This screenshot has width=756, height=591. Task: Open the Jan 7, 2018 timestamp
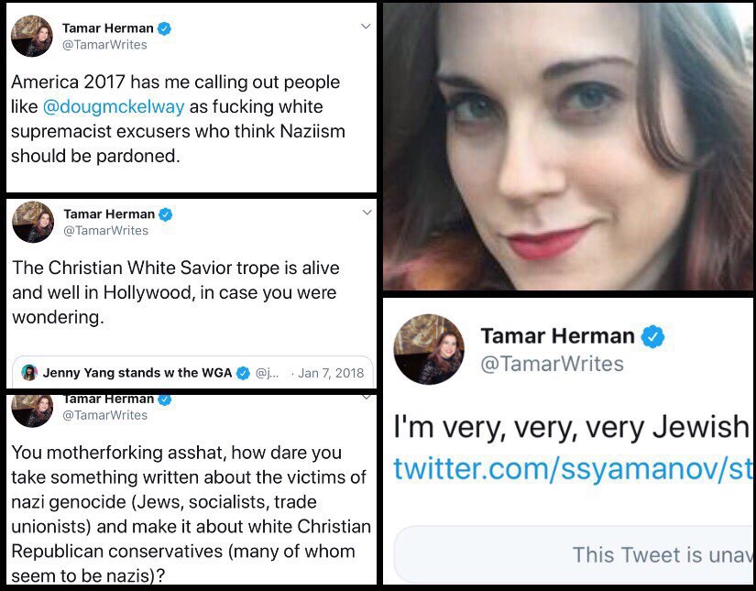[331, 373]
